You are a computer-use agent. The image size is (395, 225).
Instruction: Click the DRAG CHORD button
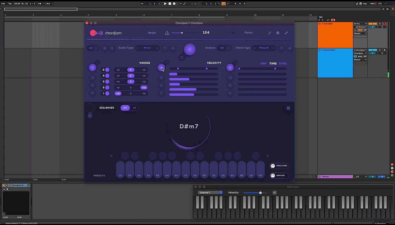pyautogui.click(x=279, y=166)
